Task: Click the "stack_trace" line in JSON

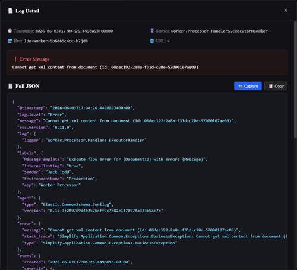Action: [x=154, y=236]
